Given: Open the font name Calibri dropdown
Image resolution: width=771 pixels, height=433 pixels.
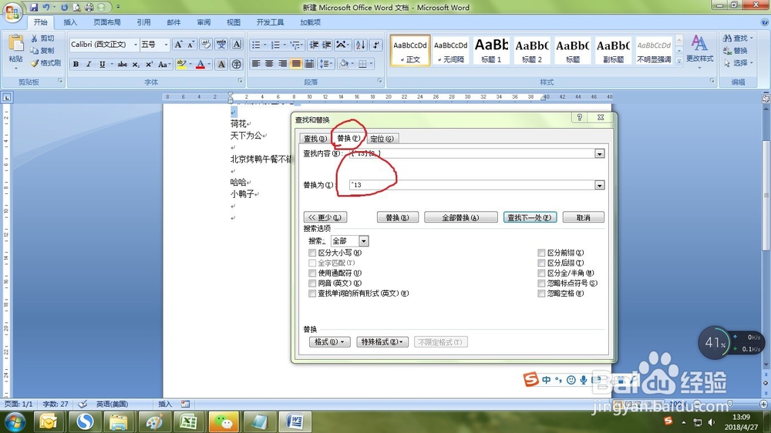Looking at the screenshot, I should pyautogui.click(x=135, y=45).
